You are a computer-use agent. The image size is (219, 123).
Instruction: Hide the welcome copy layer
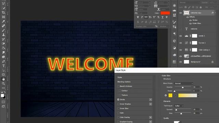point(180,13)
